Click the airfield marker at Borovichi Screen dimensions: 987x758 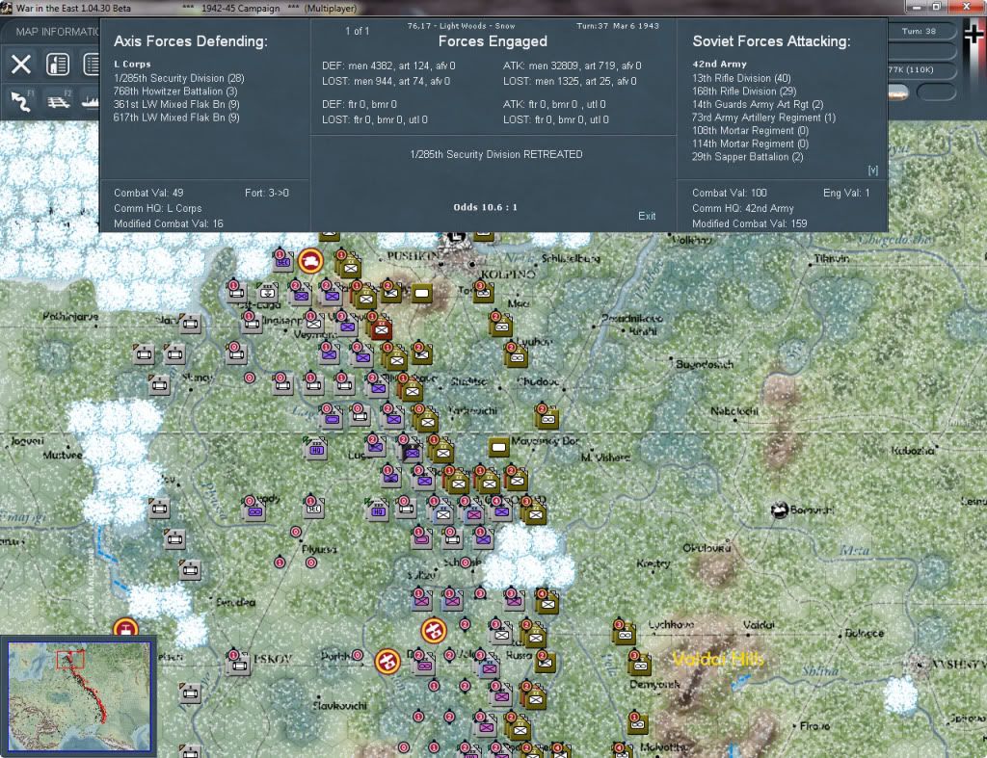779,510
